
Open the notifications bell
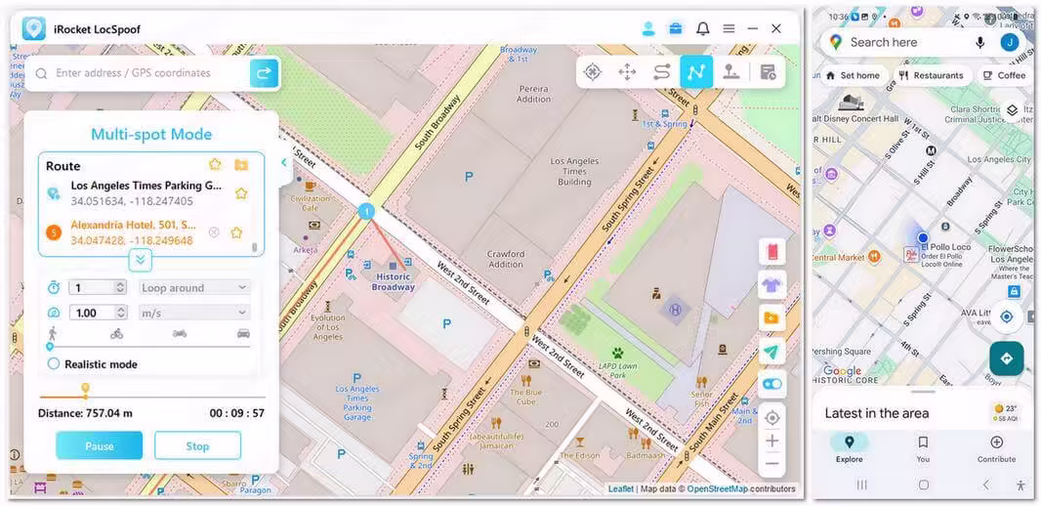click(x=702, y=28)
